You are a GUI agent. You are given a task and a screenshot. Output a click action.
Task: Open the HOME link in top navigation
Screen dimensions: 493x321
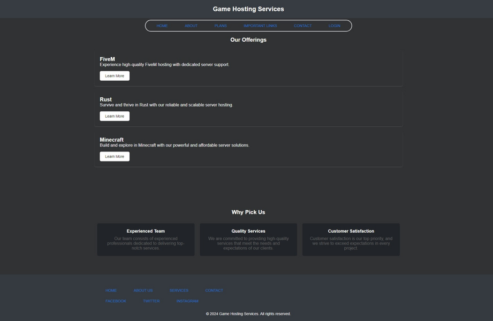pyautogui.click(x=162, y=26)
